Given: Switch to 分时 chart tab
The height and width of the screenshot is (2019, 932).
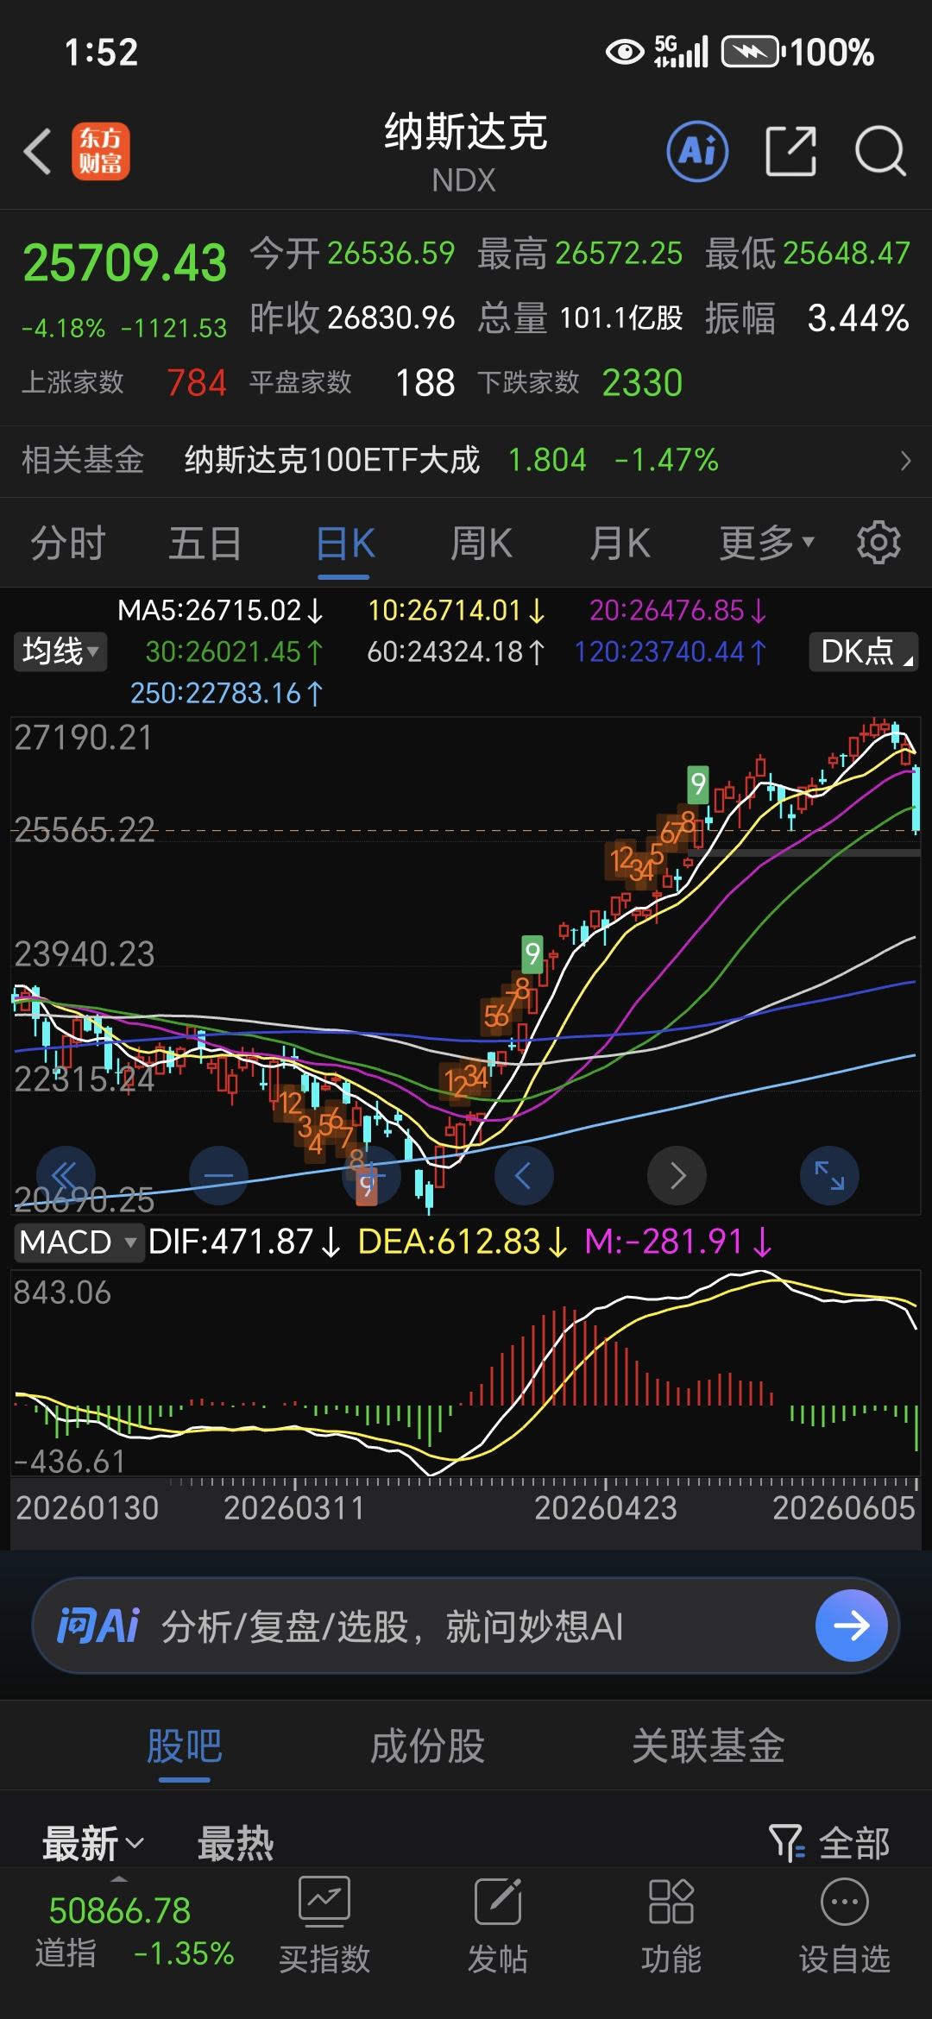Looking at the screenshot, I should [x=68, y=543].
